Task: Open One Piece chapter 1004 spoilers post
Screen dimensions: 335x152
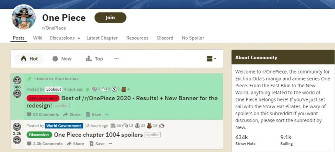Action: (98, 135)
